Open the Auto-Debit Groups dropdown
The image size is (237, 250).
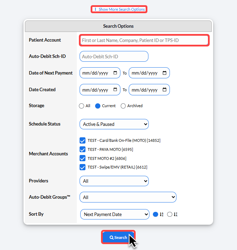coord(128,197)
